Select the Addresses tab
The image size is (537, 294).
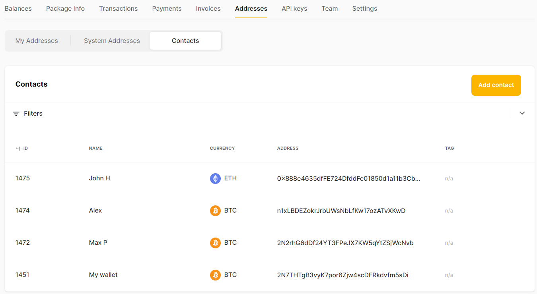click(251, 8)
